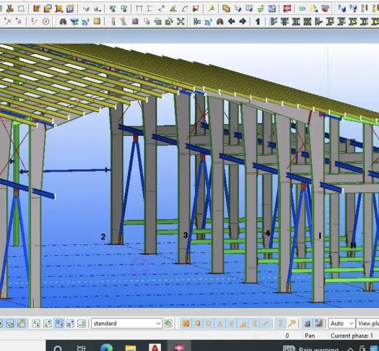379x351 pixels.
Task: Open Microsoft Edge from the taskbar
Action: 106,348
